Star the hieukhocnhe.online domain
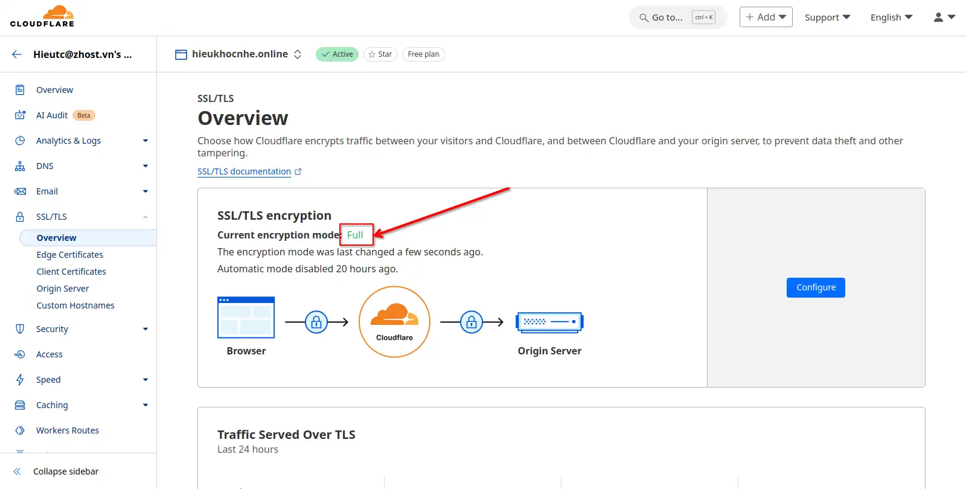This screenshot has height=489, width=966. tap(380, 54)
